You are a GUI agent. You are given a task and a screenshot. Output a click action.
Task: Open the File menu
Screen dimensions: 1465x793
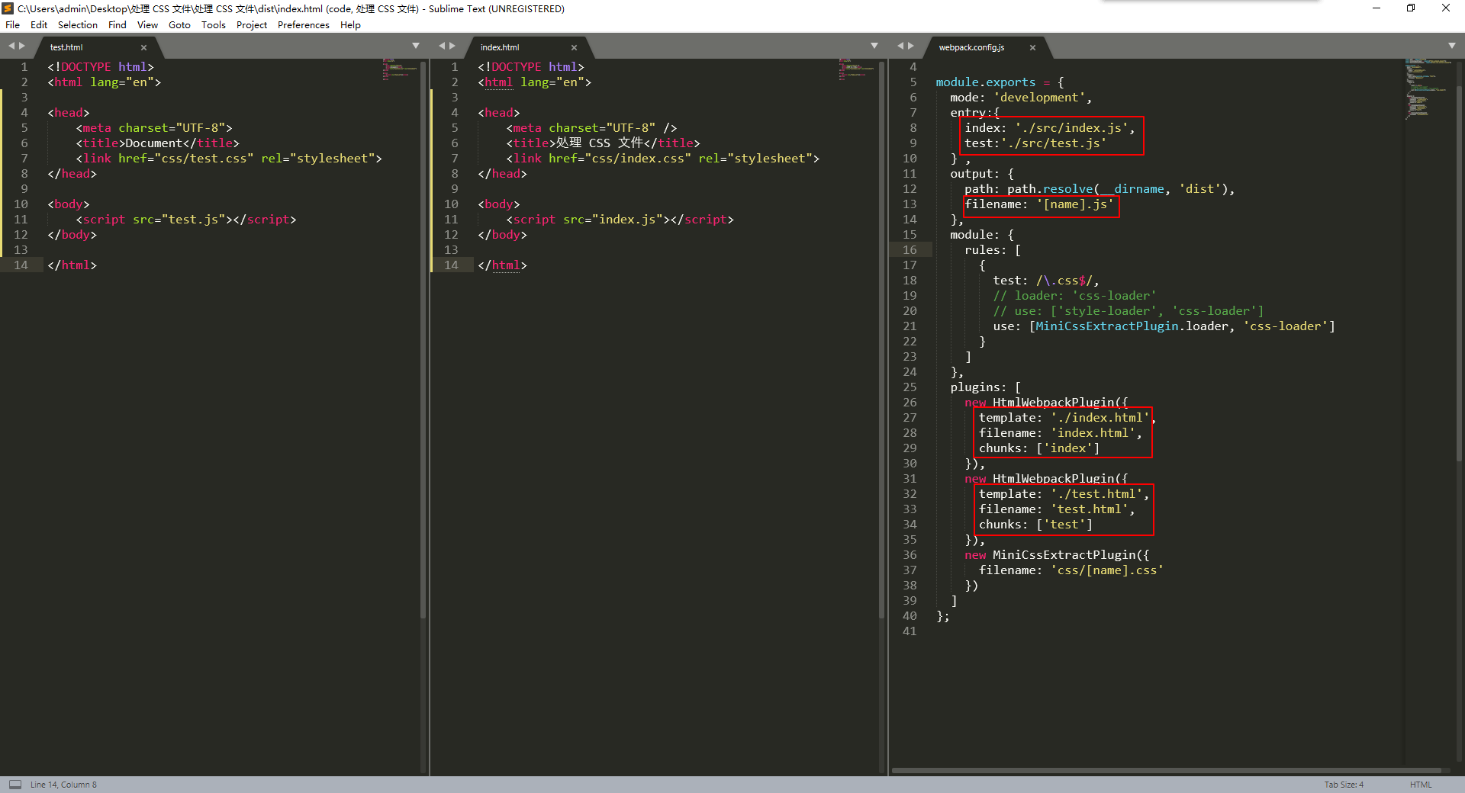(12, 24)
